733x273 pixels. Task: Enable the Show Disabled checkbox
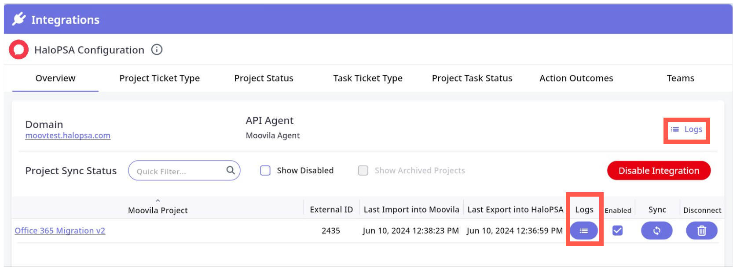(x=265, y=170)
